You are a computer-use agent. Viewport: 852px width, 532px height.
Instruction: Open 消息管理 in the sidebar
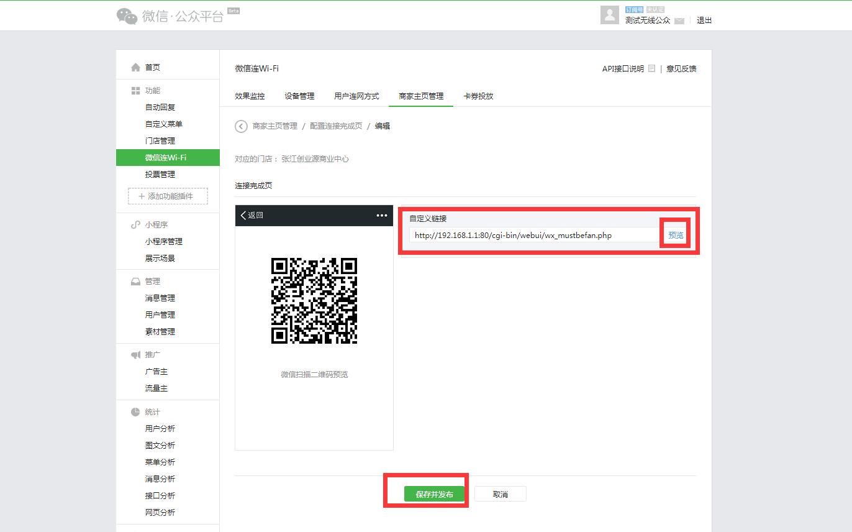[160, 298]
